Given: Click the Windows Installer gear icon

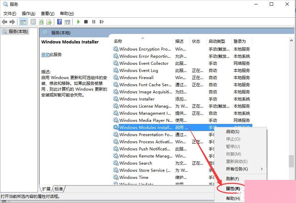Looking at the screenshot, I should pos(116,99).
